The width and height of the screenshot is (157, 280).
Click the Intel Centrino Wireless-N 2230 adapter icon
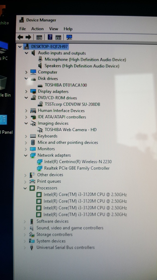tap(40, 162)
